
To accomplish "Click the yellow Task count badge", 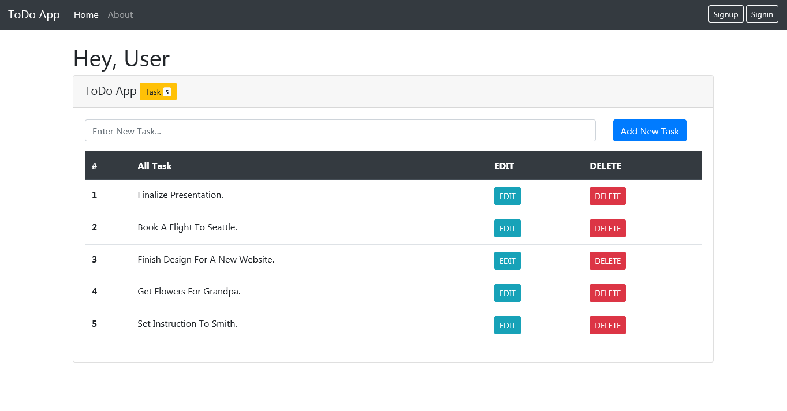I will (x=158, y=92).
